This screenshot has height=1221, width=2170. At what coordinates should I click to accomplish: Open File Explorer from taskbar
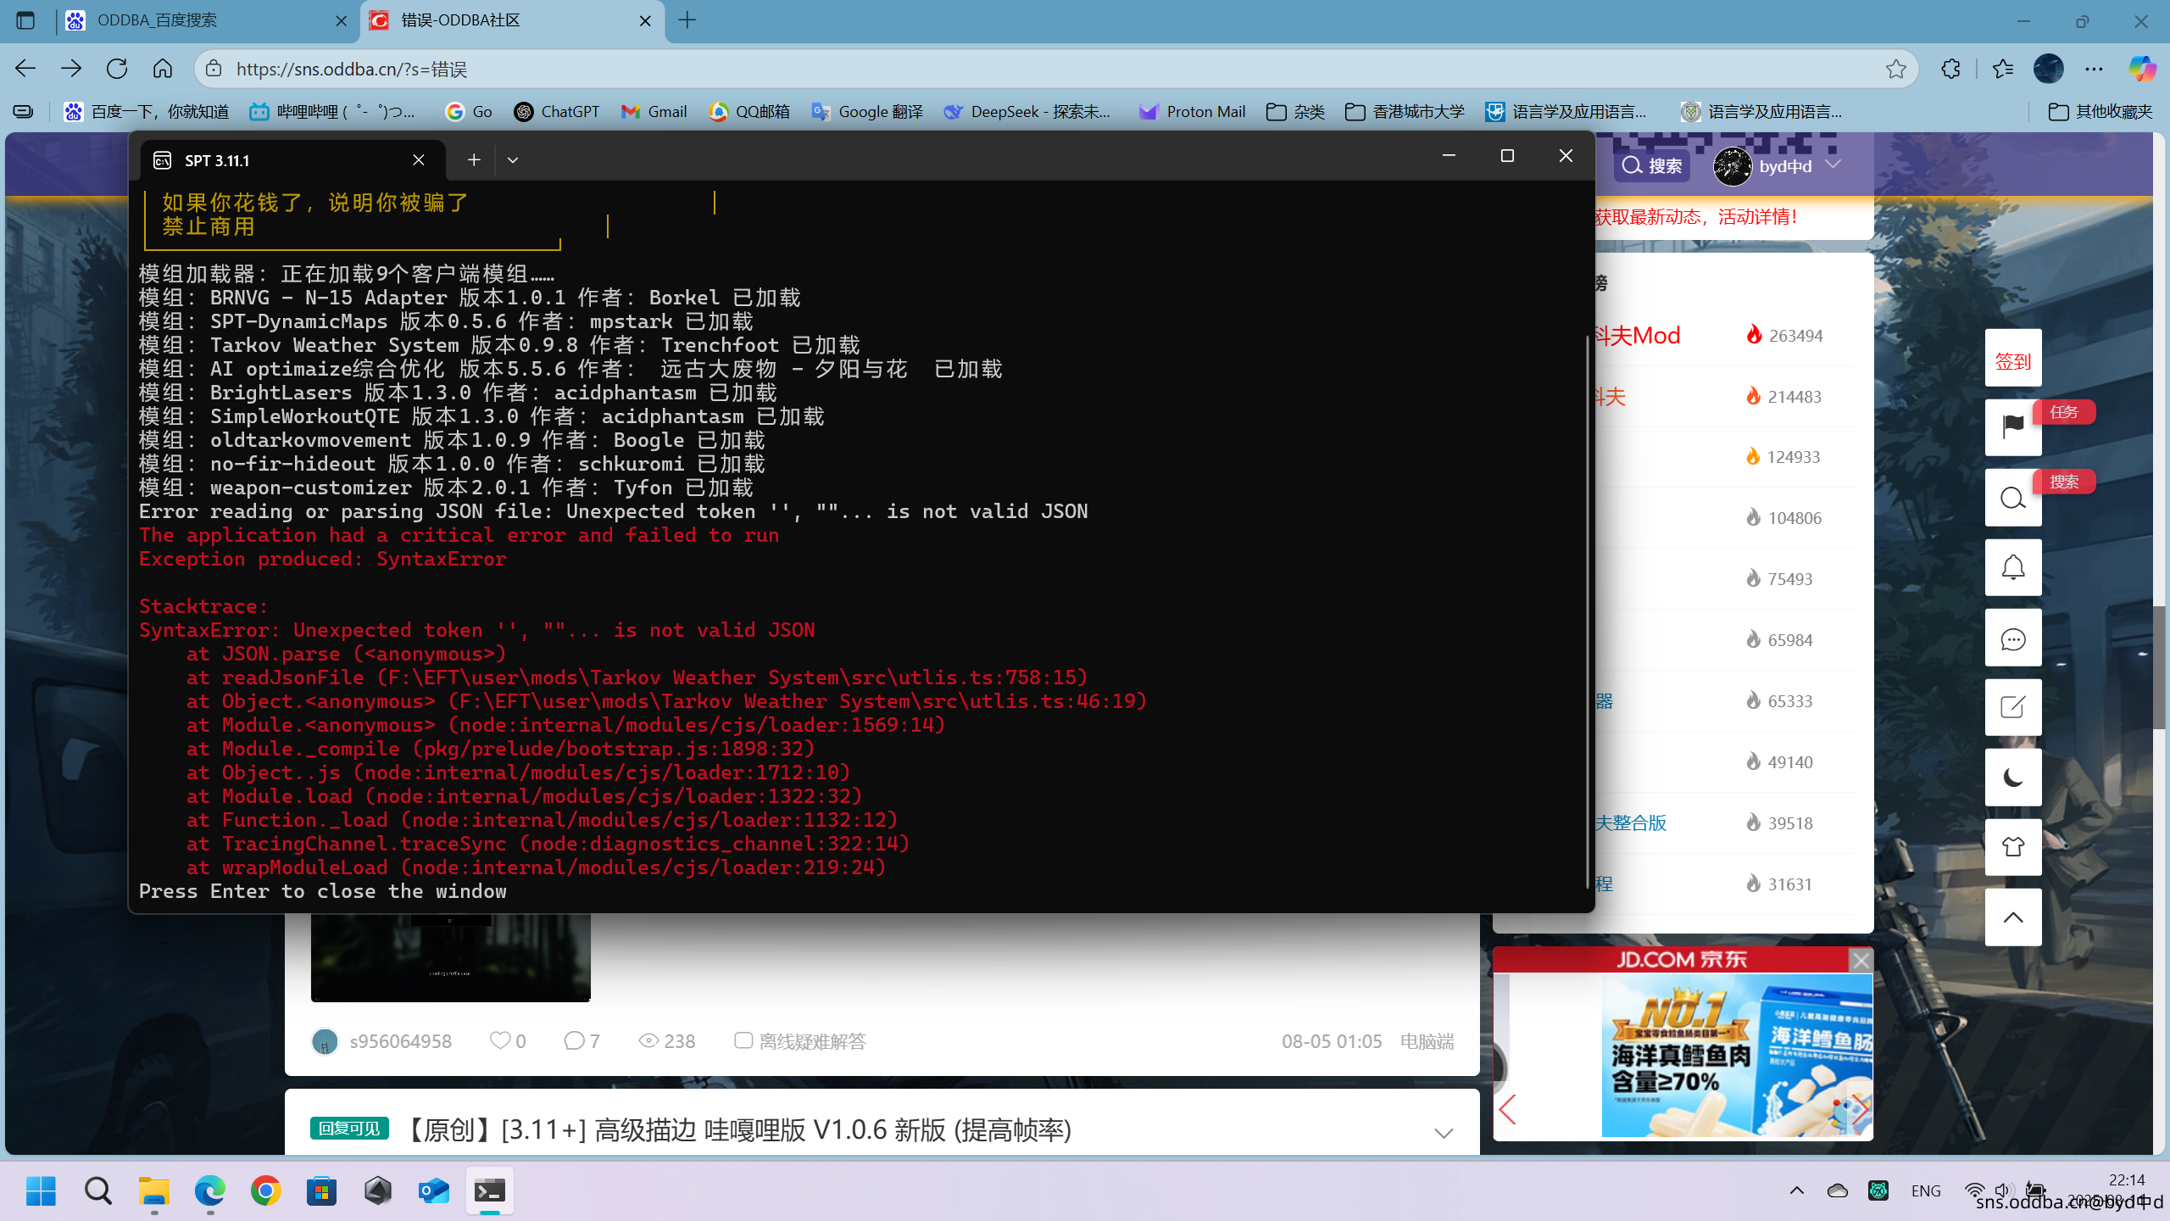click(153, 1190)
